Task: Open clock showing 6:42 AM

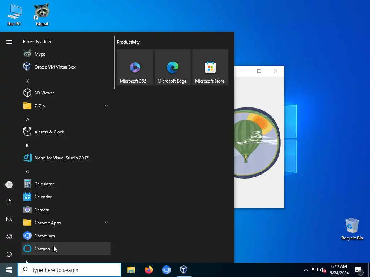Action: click(339, 270)
